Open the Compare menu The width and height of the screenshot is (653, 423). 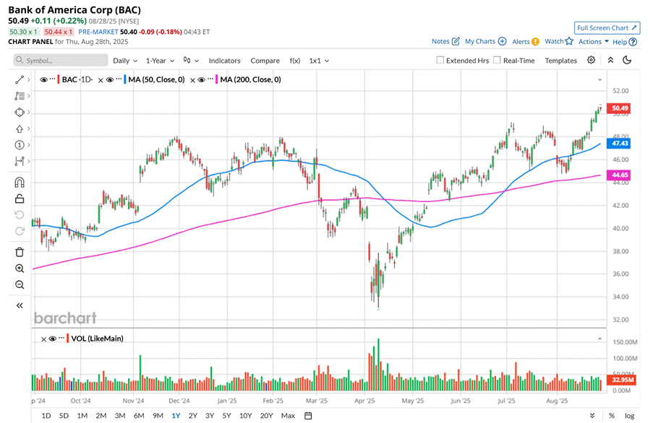[265, 61]
